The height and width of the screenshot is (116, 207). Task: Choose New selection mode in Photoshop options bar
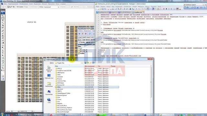8,7
